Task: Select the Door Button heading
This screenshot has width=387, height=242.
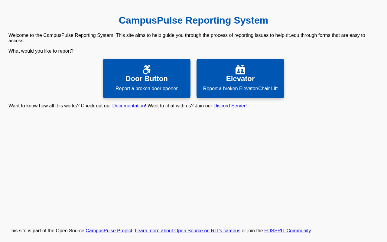Action: [x=147, y=79]
